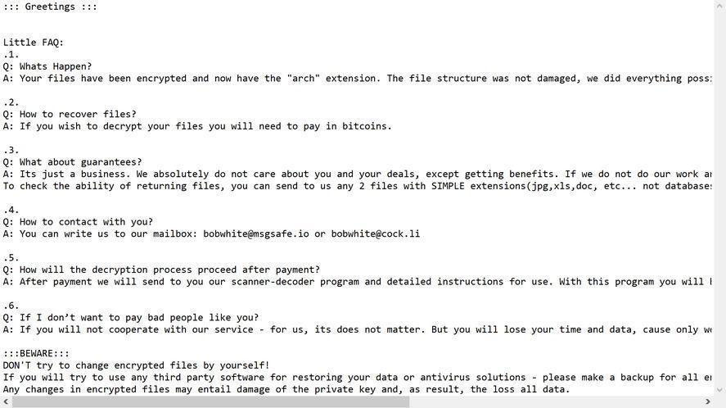Click the "::: Greetings :::" heading line
This screenshot has width=726, height=408.
click(50, 7)
